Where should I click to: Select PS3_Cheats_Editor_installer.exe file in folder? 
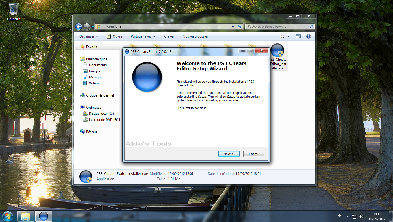(x=278, y=57)
